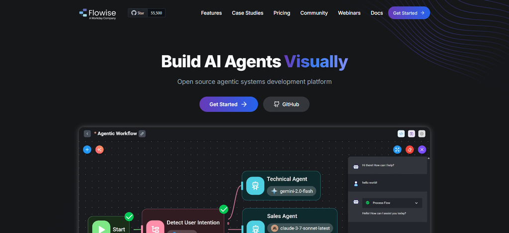Expand the Process Flow dropdown chevron
509x233 pixels.
417,203
